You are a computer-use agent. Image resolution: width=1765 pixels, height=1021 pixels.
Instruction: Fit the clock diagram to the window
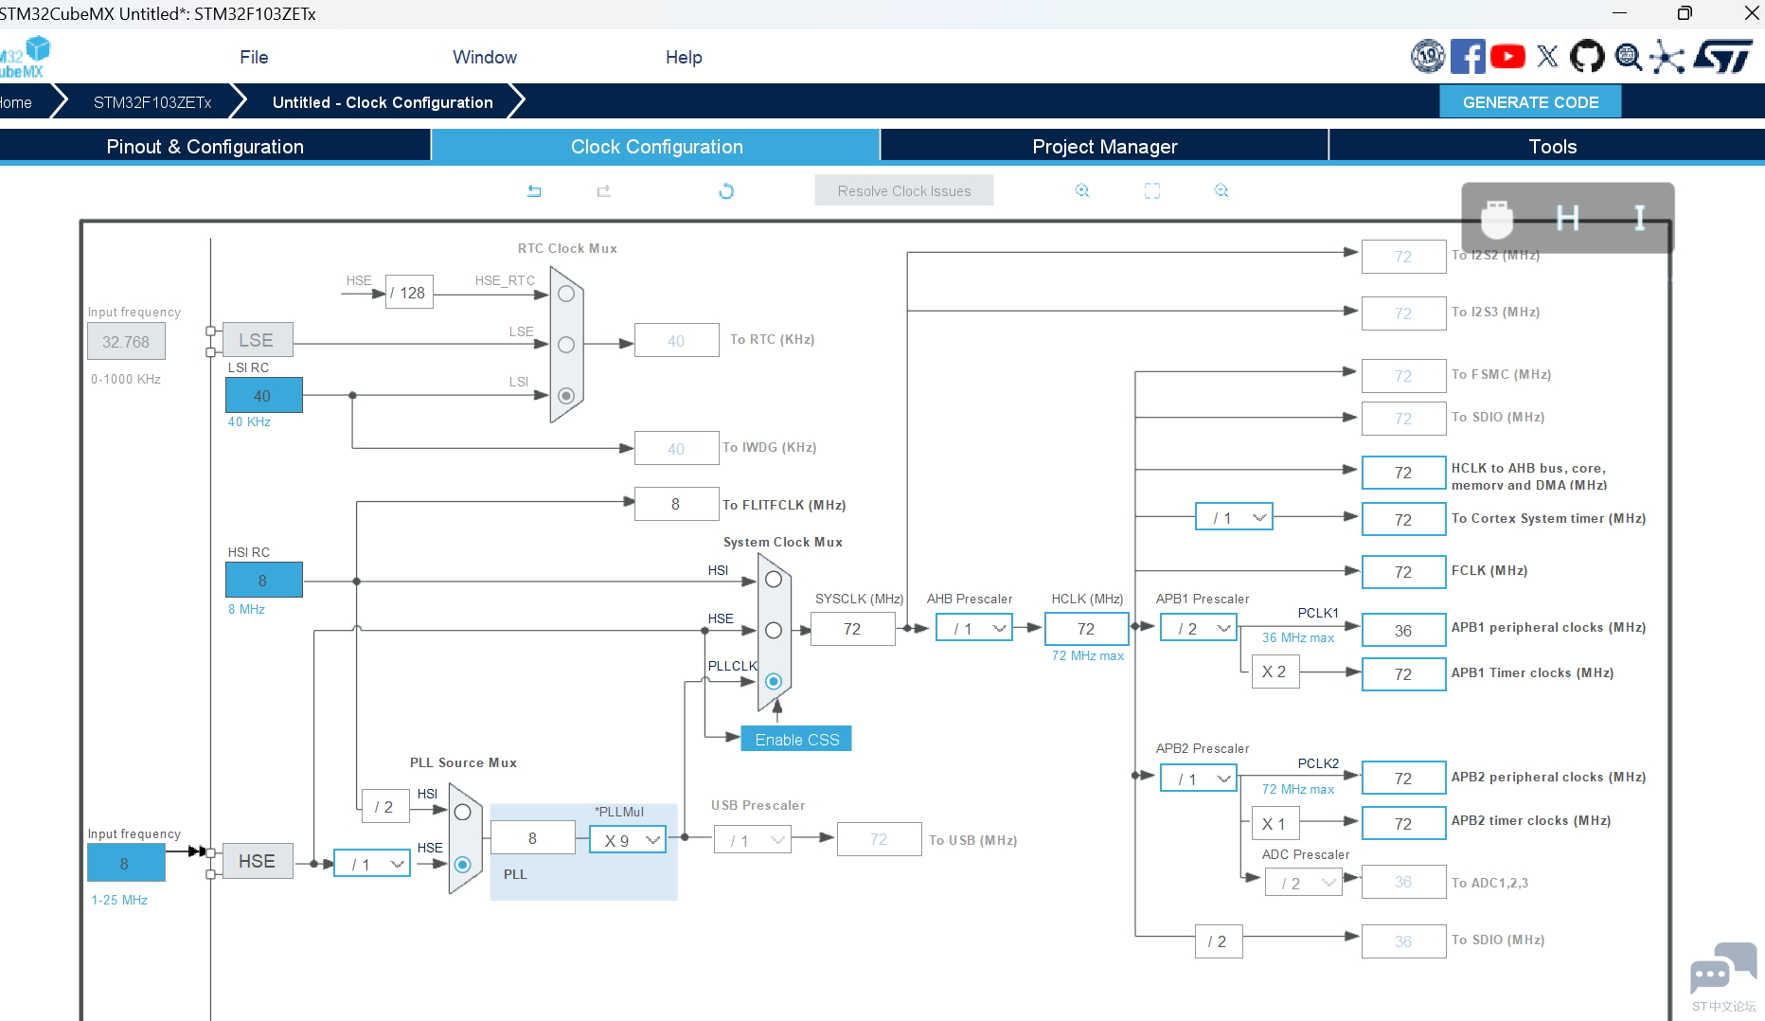[1152, 191]
